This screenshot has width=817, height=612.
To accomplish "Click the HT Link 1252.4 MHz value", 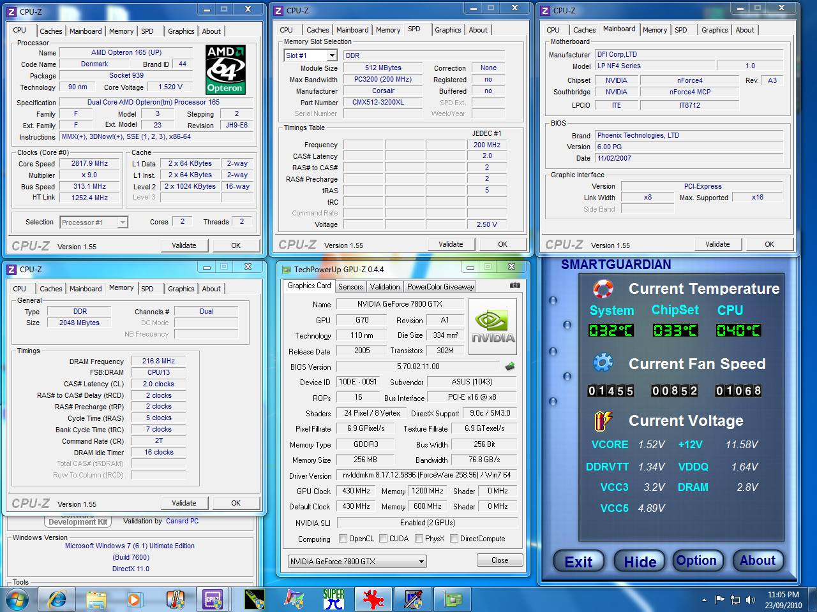I will 90,198.
